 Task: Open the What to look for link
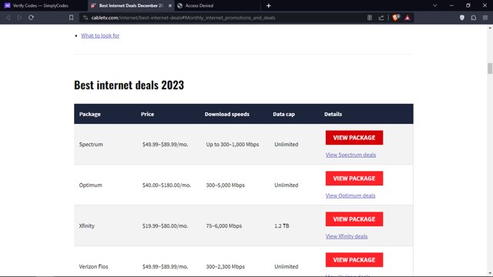coord(100,35)
